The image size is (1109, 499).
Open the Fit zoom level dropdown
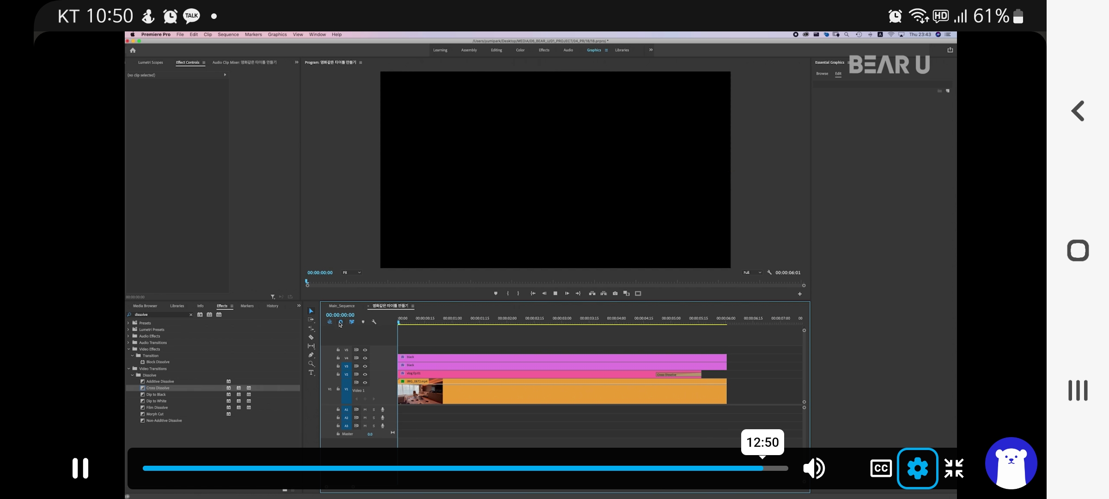click(352, 273)
